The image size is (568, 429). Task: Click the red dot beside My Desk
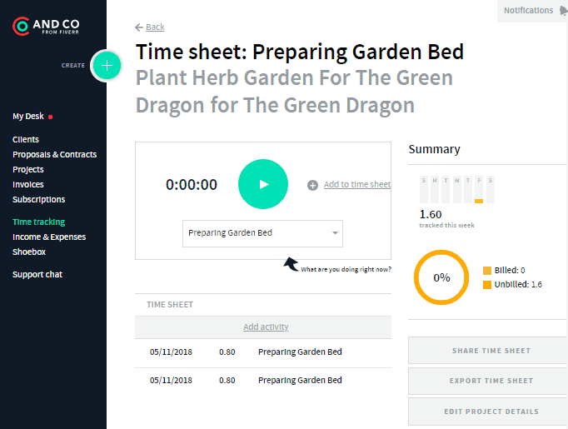pyautogui.click(x=51, y=117)
